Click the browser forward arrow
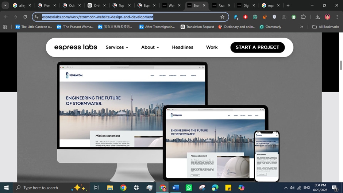This screenshot has width=343, height=193. pyautogui.click(x=15, y=17)
